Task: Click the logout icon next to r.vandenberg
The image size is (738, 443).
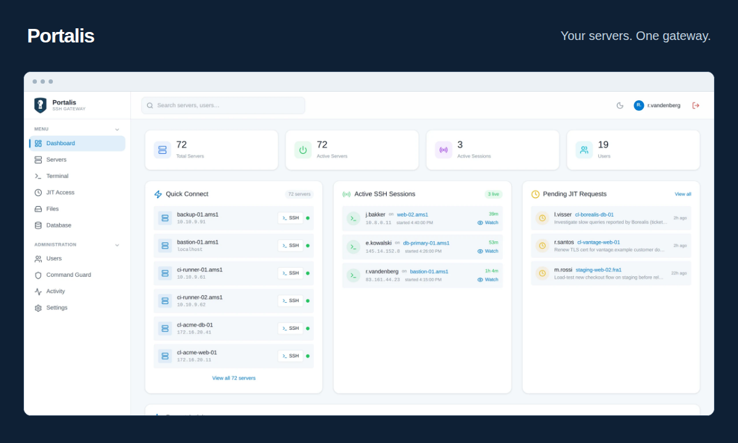Action: click(x=696, y=105)
